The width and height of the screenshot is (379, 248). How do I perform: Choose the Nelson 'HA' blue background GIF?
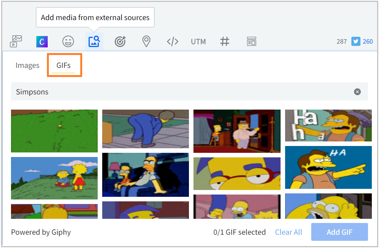(x=328, y=167)
